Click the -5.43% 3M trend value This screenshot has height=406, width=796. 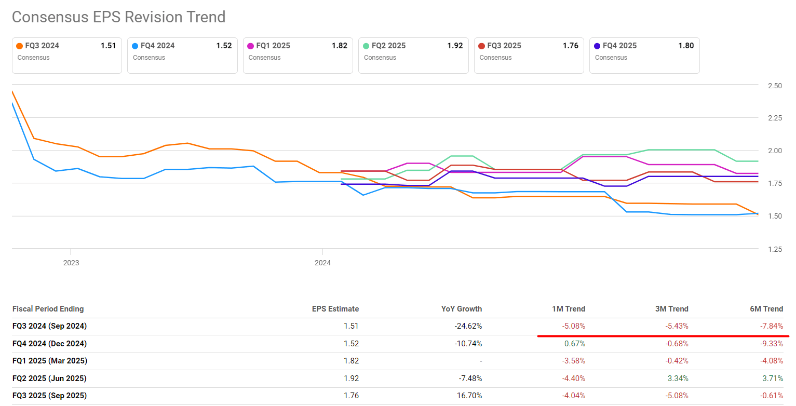tap(677, 326)
